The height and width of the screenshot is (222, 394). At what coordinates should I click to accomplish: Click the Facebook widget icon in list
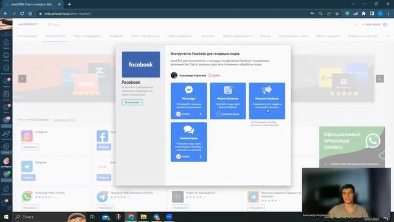pos(102,136)
